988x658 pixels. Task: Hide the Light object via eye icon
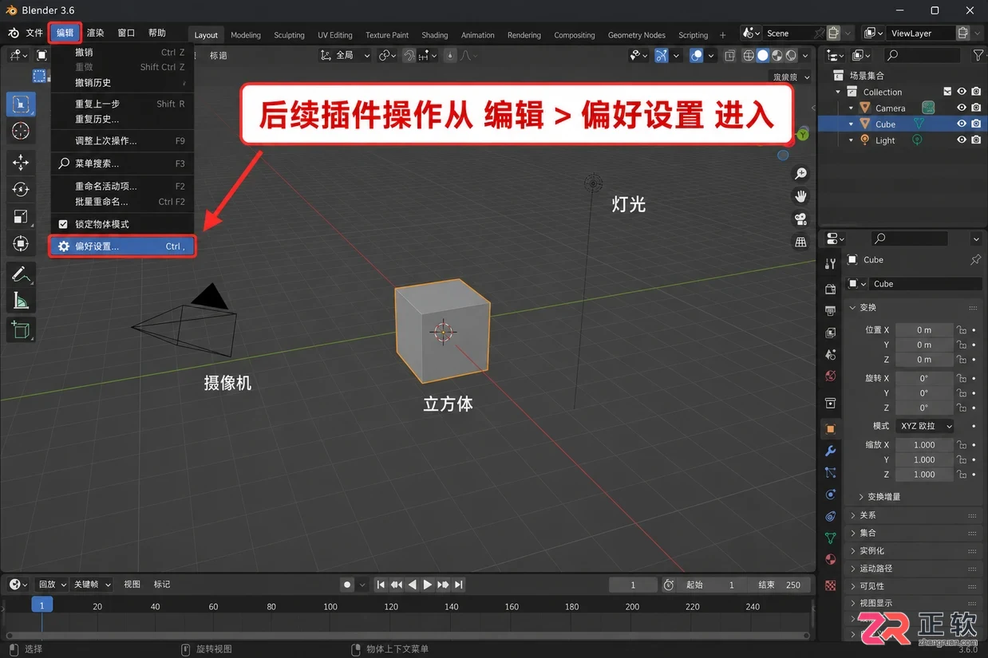click(962, 140)
